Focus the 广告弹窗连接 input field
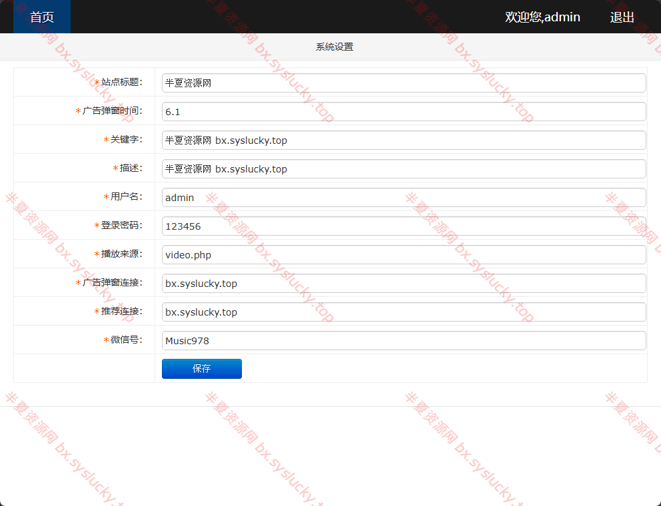 [x=404, y=284]
